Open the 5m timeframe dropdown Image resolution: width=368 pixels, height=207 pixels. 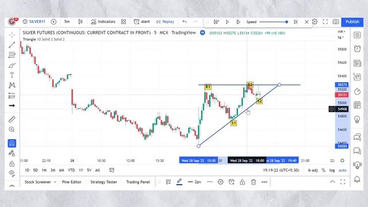point(67,22)
